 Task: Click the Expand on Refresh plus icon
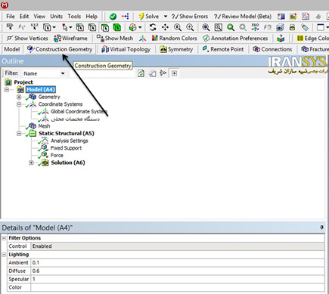coord(174,73)
